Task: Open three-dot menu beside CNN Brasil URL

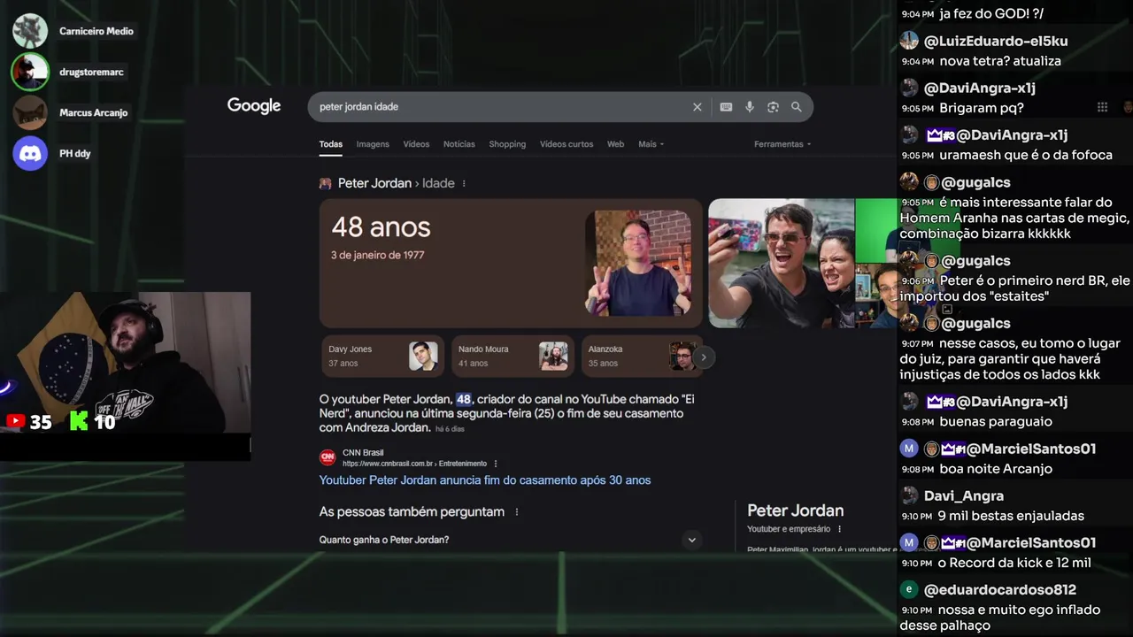Action: pyautogui.click(x=496, y=464)
